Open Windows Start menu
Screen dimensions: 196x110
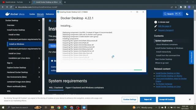pos(3,107)
